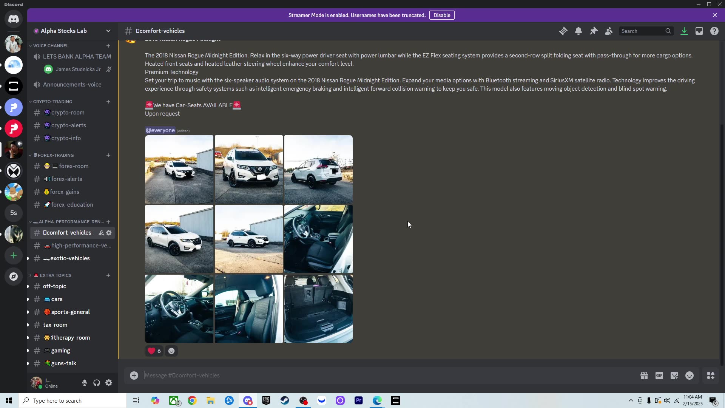Open help via the question mark icon

coord(714,31)
